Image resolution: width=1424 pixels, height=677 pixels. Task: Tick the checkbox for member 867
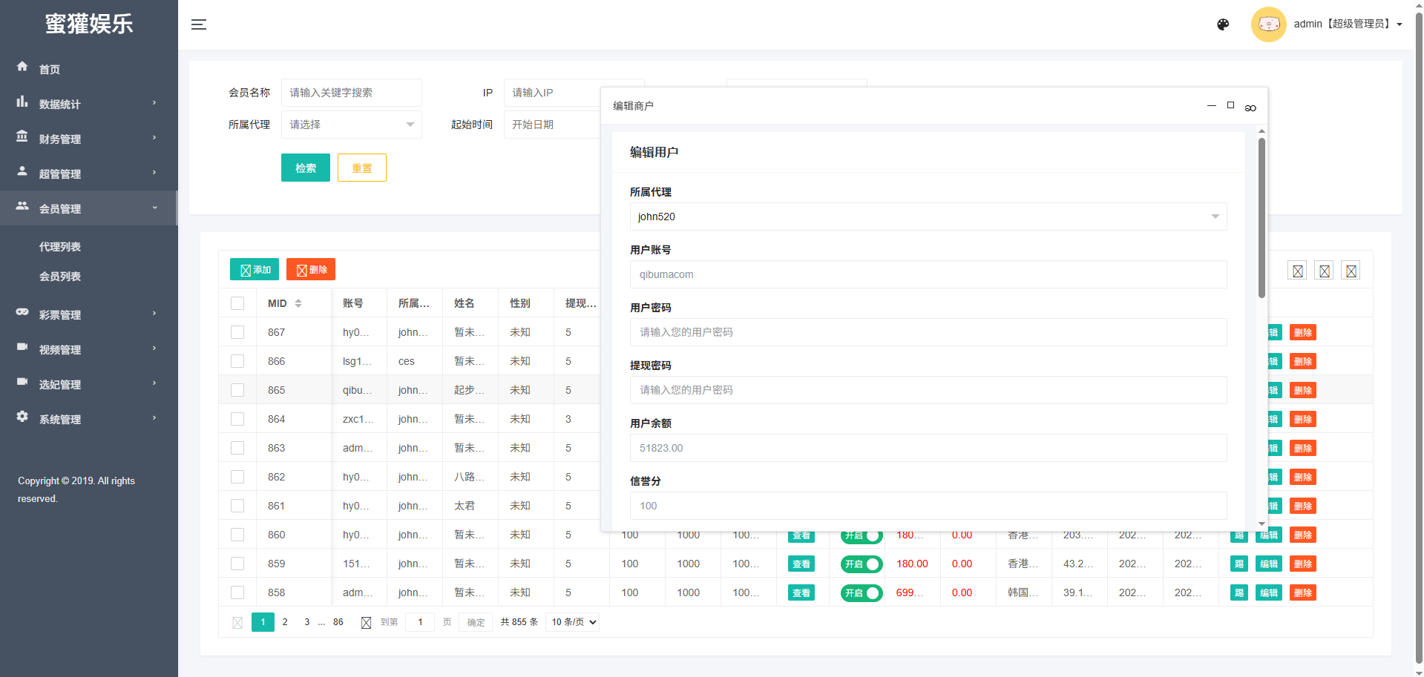pyautogui.click(x=237, y=332)
